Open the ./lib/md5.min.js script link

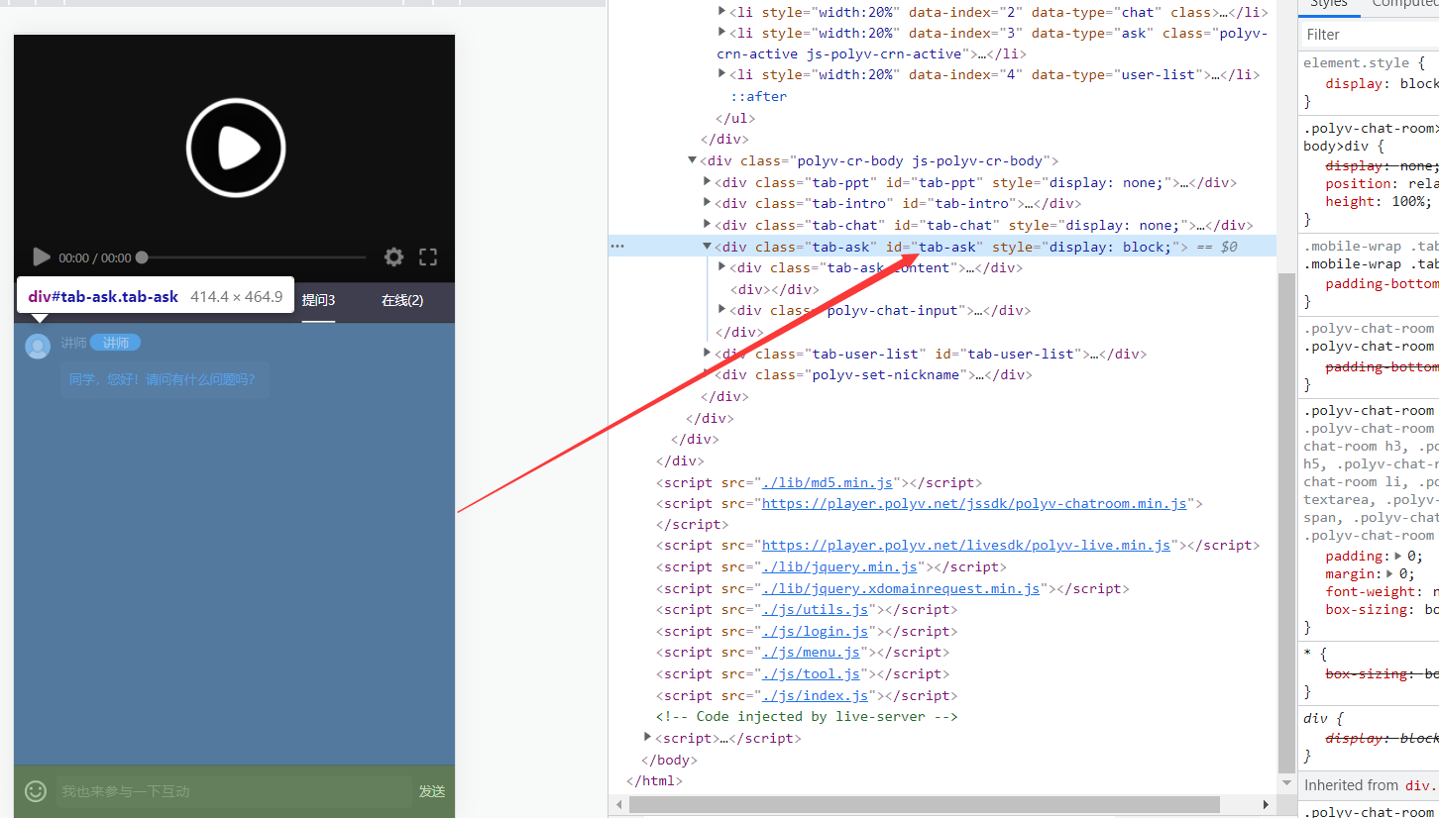tap(828, 482)
